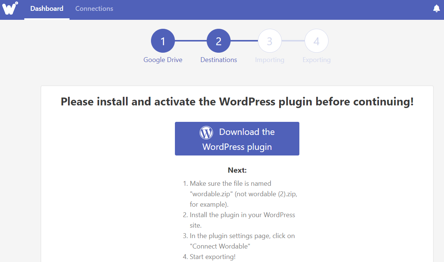Click the Importing step label

click(x=269, y=60)
